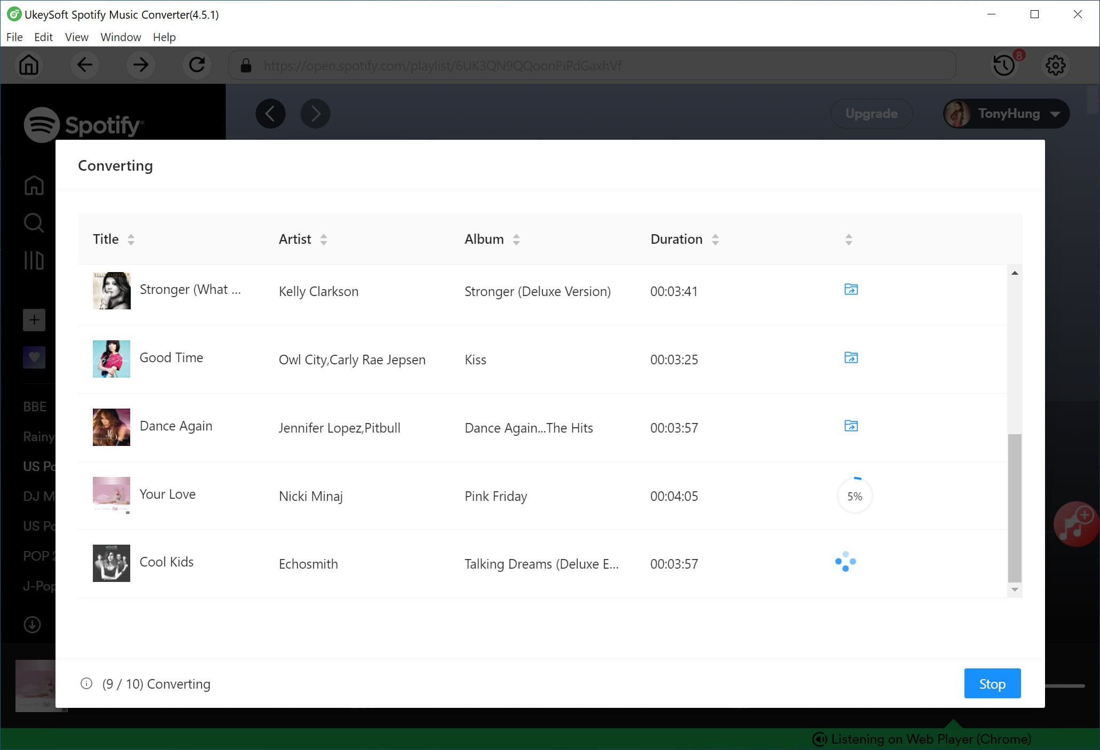Click the file navigation icon for Dance Again
Viewport: 1100px width, 750px height.
pos(851,426)
